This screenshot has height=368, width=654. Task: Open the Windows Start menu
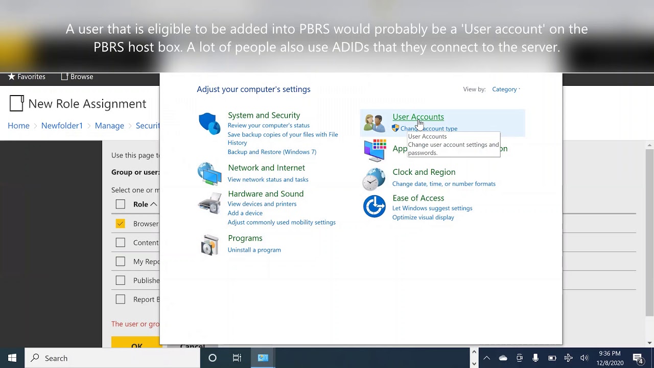pyautogui.click(x=12, y=358)
